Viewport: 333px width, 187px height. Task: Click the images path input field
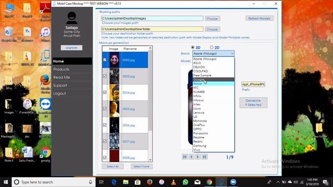click(152, 19)
